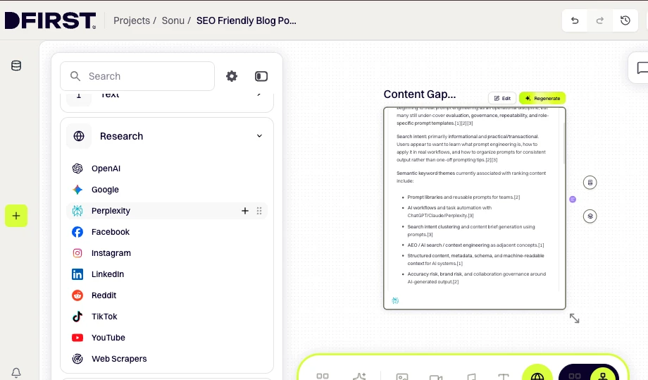Open notifications bell icon
The image size is (648, 380).
coord(16,372)
